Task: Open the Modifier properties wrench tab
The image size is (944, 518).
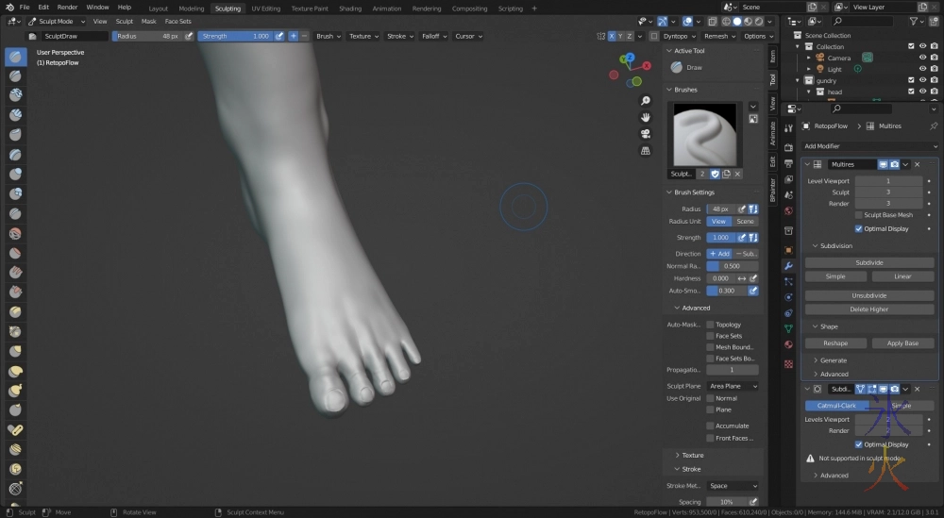Action: [x=788, y=266]
